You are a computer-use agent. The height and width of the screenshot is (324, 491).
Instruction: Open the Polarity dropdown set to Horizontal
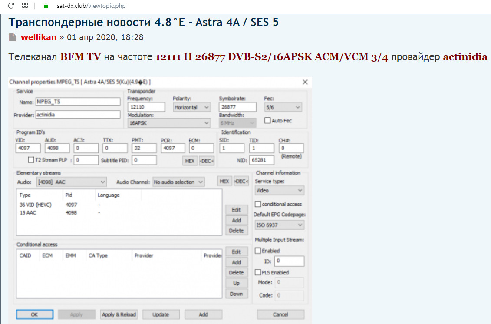[191, 107]
